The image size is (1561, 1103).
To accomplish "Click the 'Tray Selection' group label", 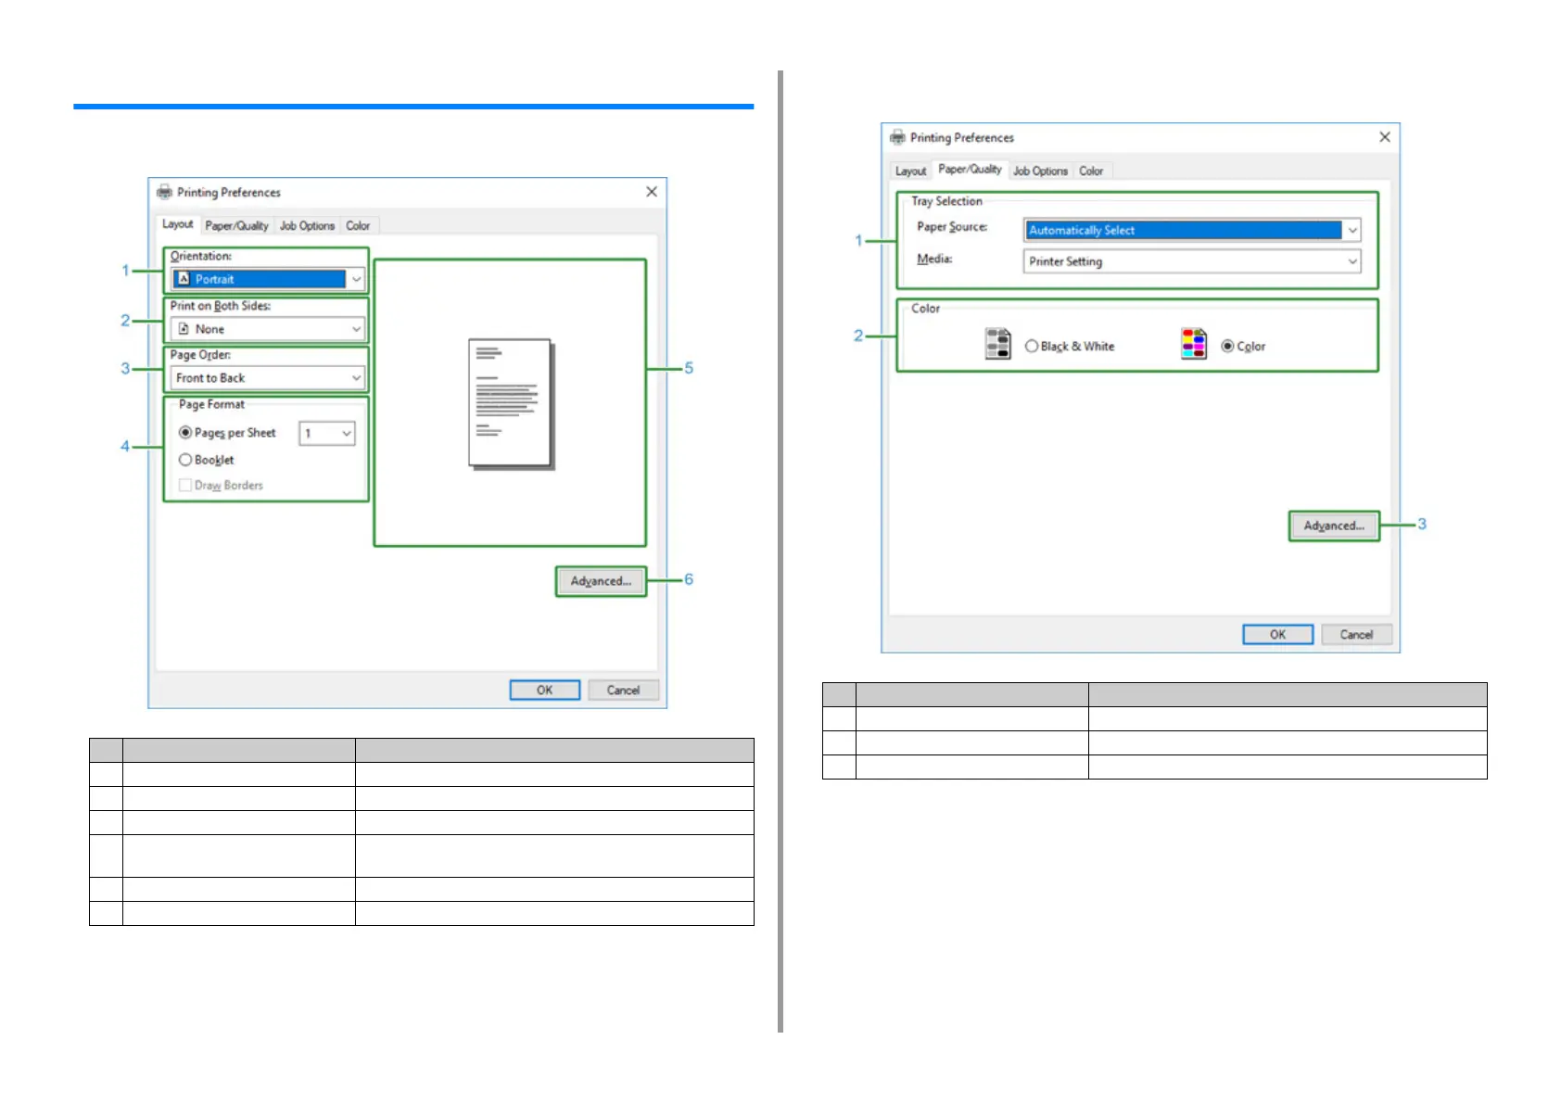I will pos(946,201).
